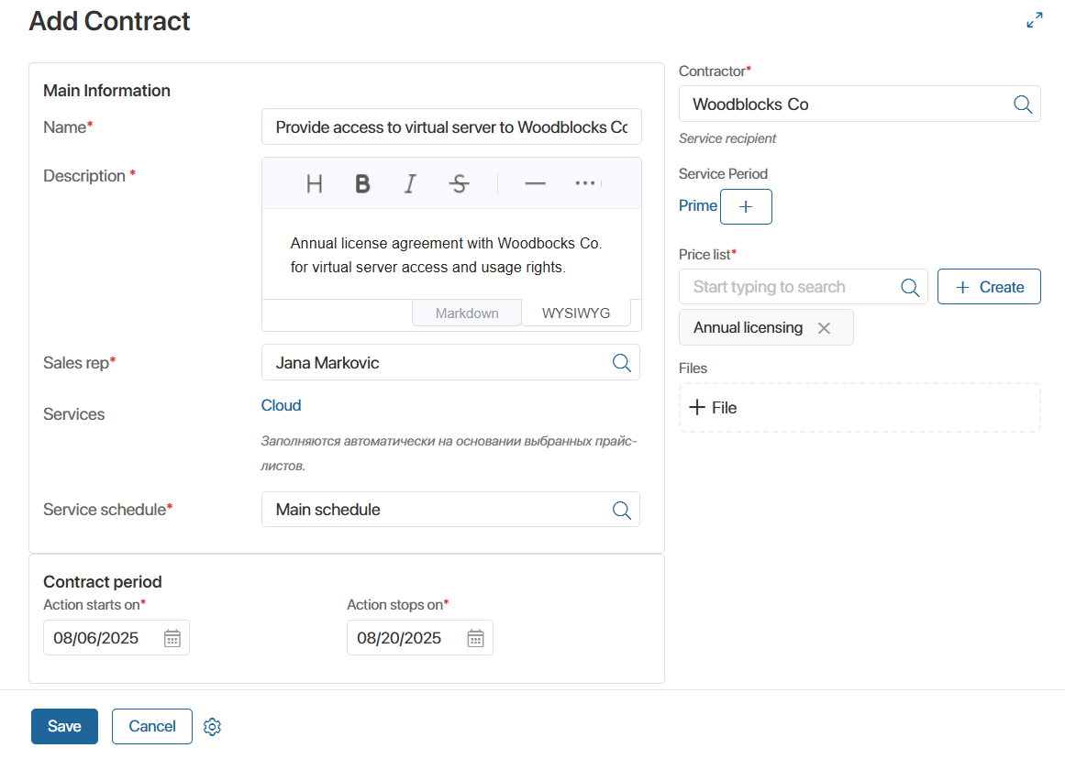
Task: Search contractors with the magnifier icon
Action: 1022,104
